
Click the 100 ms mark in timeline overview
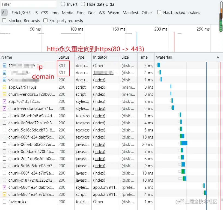pos(76,29)
